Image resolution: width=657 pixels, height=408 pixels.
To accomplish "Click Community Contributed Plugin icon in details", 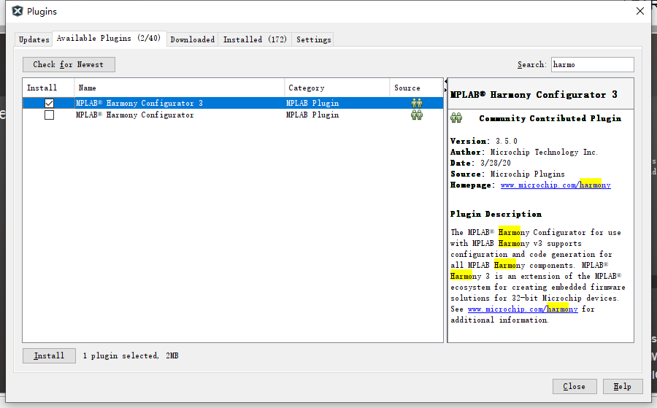I will (x=456, y=118).
